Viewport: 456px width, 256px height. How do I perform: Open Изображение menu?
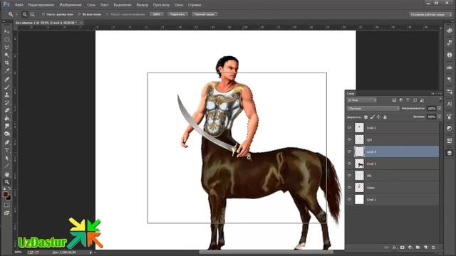[x=71, y=5]
